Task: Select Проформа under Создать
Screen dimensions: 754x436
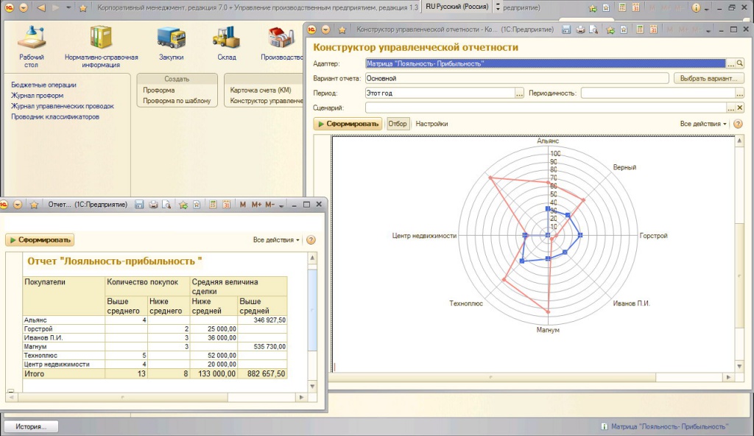Action: tap(159, 90)
